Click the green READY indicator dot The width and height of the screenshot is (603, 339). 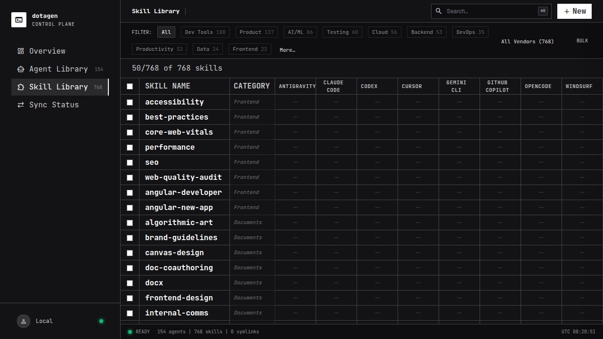coord(130,332)
